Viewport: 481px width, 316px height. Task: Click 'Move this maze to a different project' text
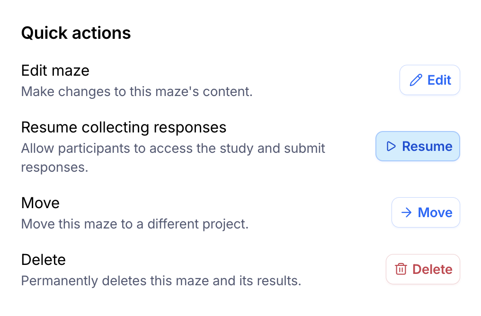tap(135, 224)
